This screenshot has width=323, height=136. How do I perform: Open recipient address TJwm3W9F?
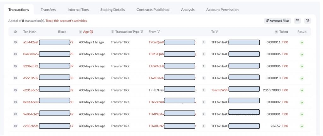pos(220,90)
